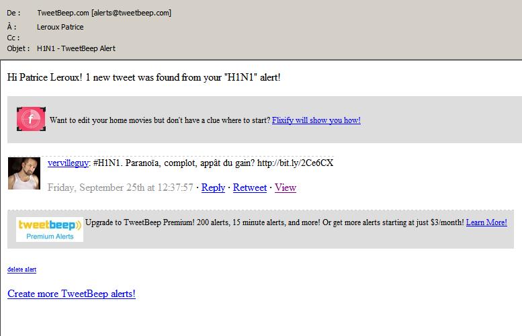The width and height of the screenshot is (522, 336).
Task: Open 'Create more TweetBeep alerts!' link
Action: click(71, 294)
